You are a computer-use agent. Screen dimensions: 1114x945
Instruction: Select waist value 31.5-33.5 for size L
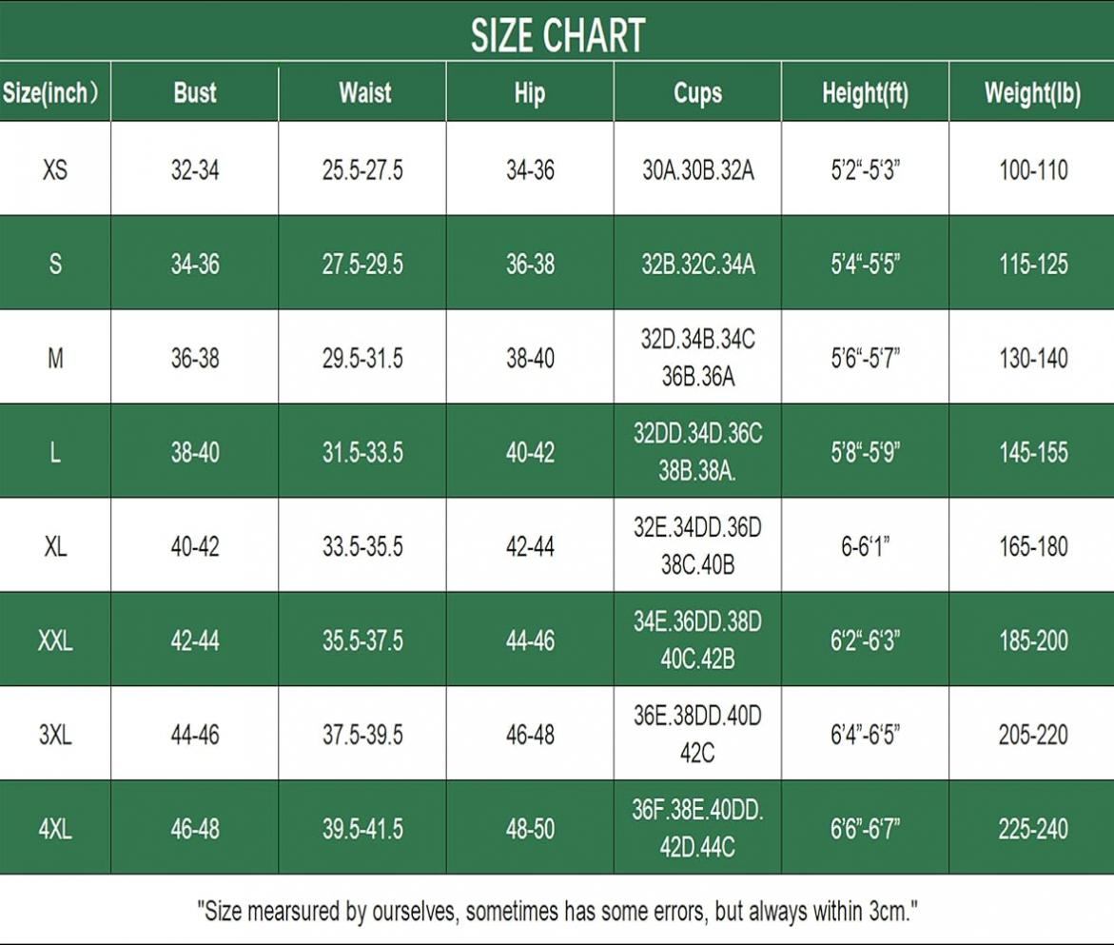362,453
